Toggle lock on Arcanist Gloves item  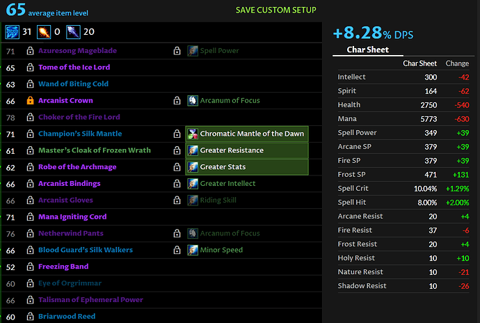30,200
